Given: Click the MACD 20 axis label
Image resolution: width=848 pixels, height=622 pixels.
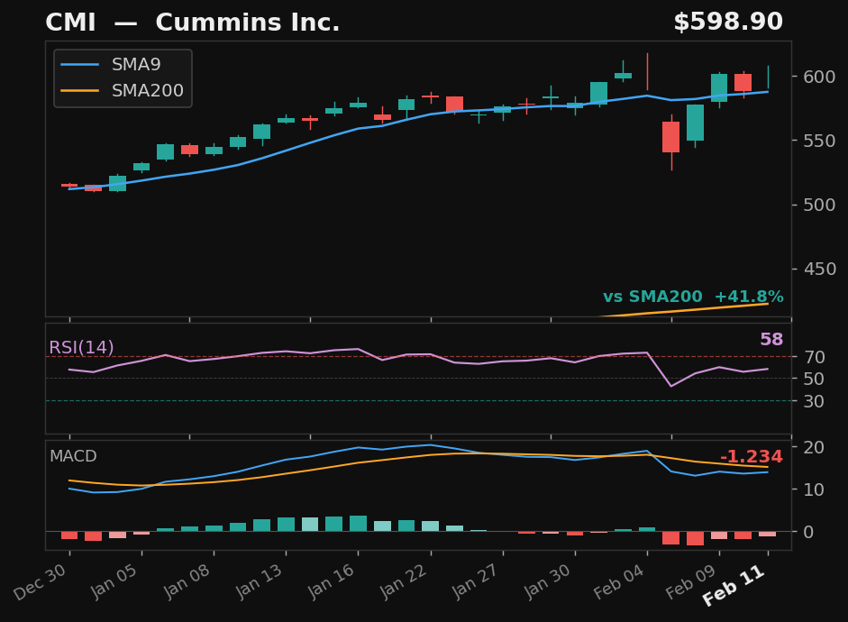Looking at the screenshot, I should coord(814,447).
